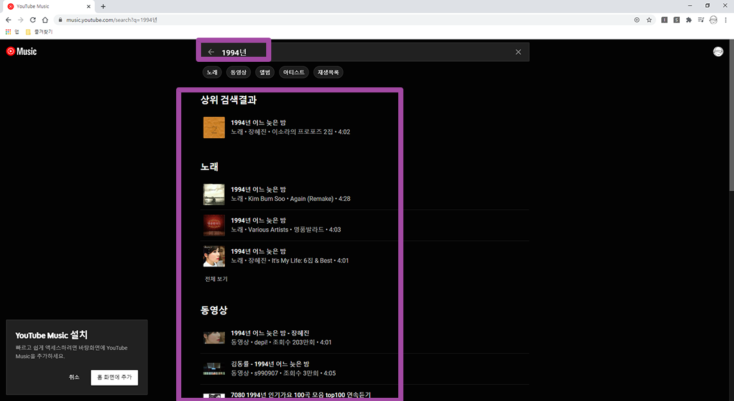The height and width of the screenshot is (401, 734).
Task: Click the 동영상 section heading
Action: pos(214,310)
